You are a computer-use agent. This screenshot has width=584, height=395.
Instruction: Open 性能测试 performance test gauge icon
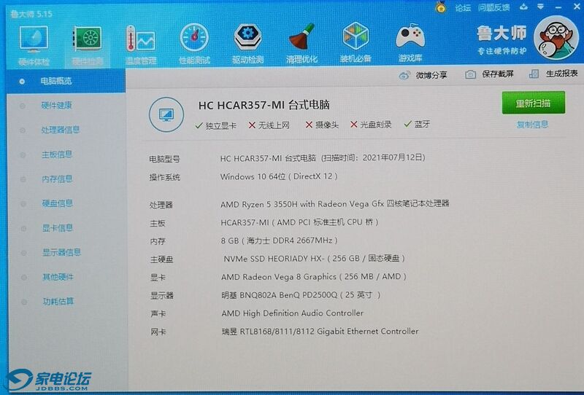pos(194,44)
